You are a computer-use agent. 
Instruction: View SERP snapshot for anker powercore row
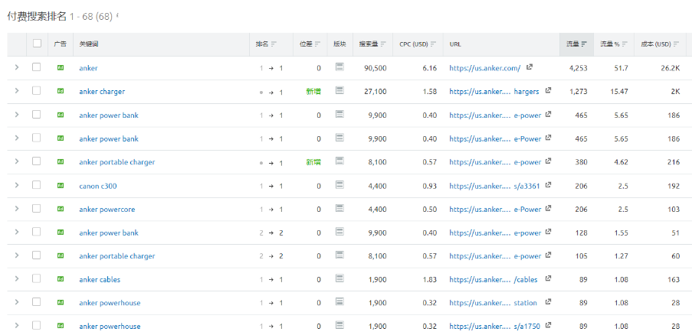(339, 210)
